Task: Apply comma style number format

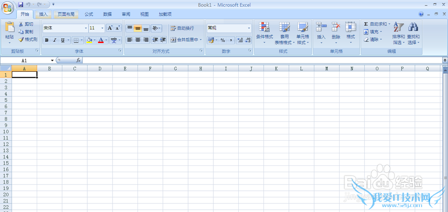Action: pos(230,40)
